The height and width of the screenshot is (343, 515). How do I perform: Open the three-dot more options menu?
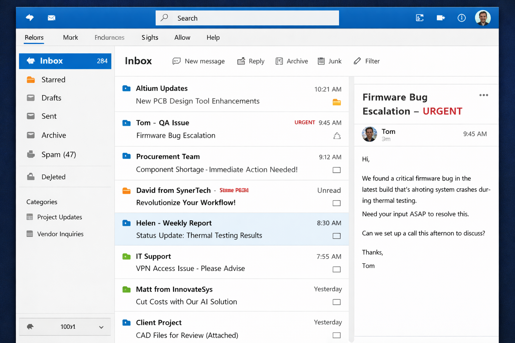[483, 95]
